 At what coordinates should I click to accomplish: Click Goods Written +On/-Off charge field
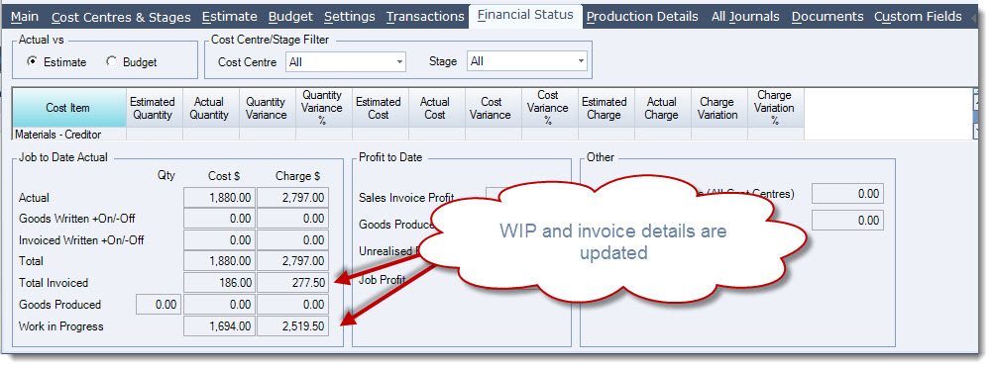point(292,219)
